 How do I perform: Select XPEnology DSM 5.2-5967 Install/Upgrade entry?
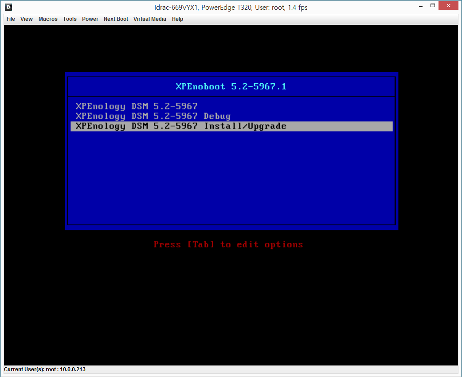231,126
